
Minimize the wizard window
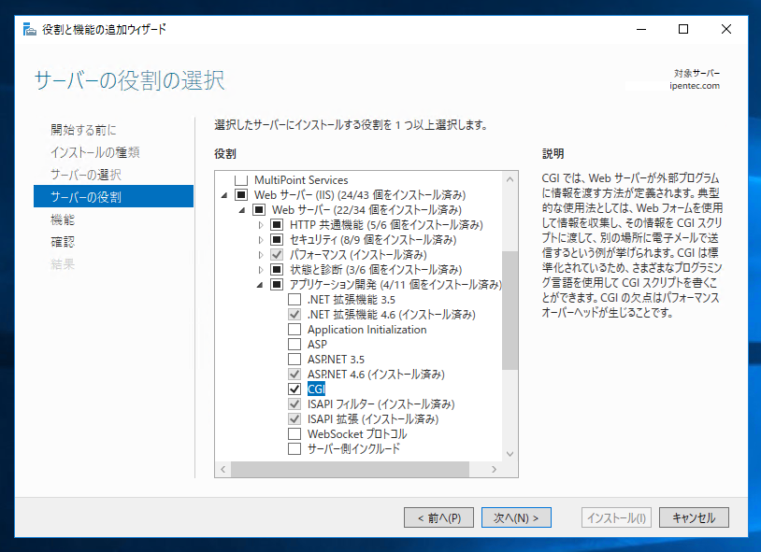click(641, 29)
